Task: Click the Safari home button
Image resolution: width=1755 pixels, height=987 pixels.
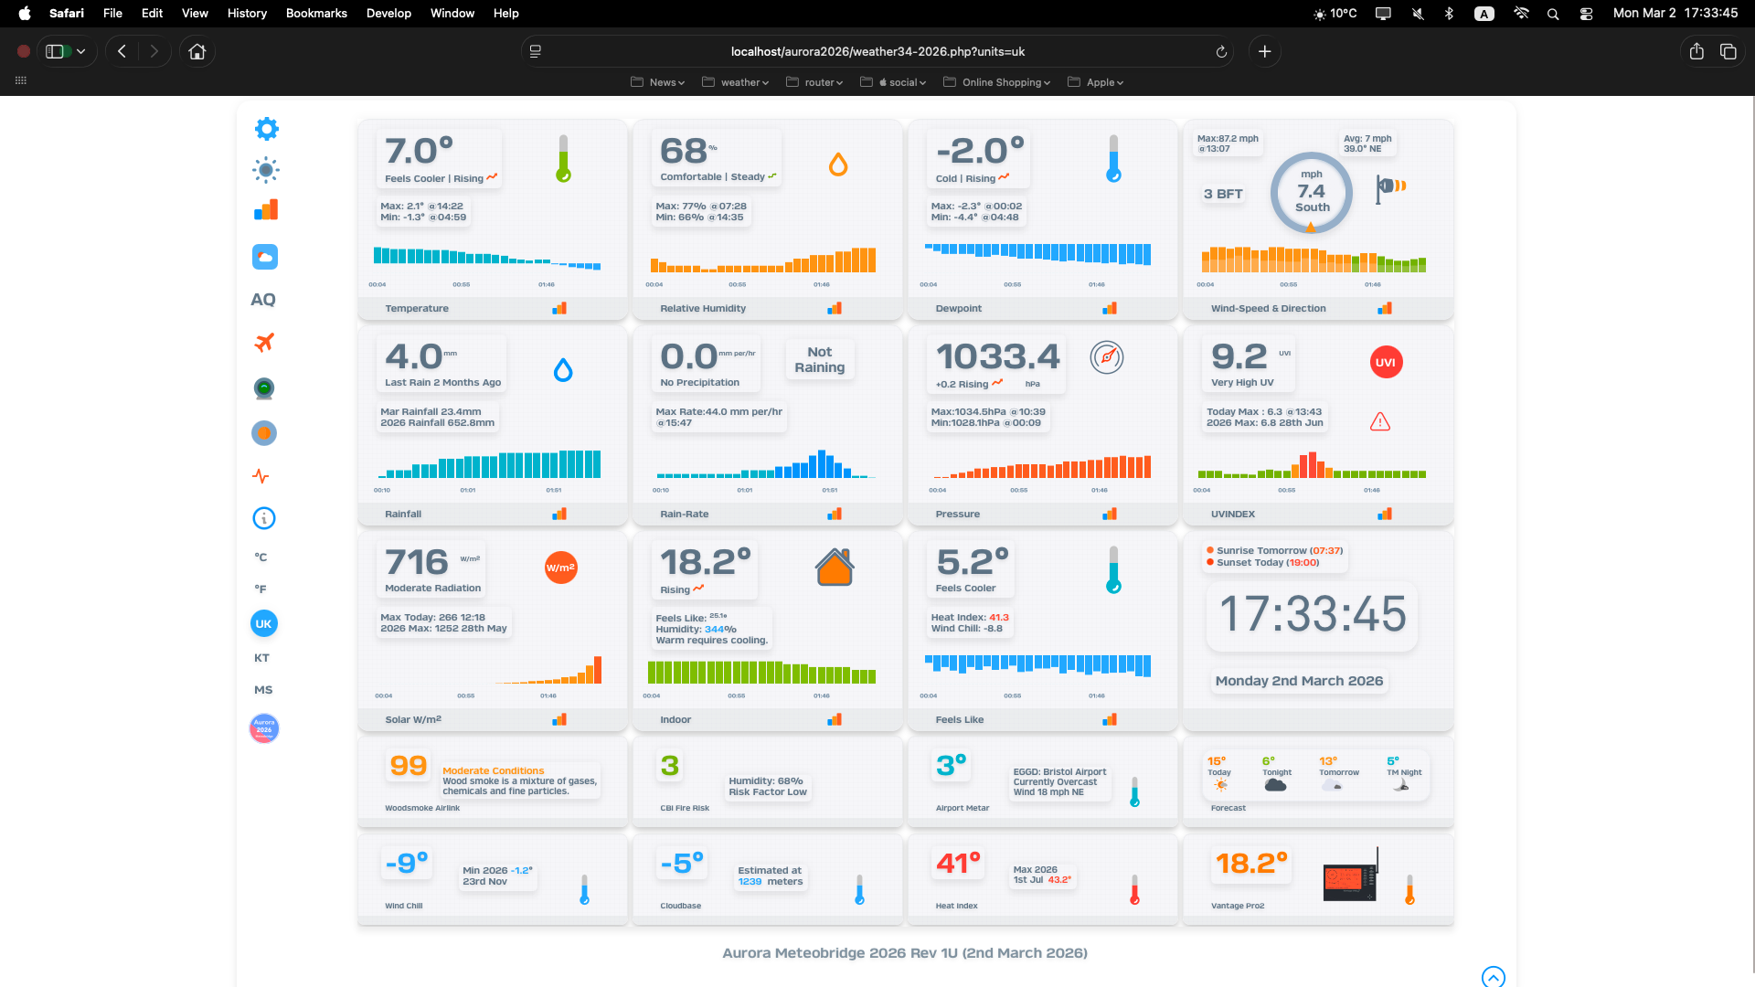Action: [197, 51]
